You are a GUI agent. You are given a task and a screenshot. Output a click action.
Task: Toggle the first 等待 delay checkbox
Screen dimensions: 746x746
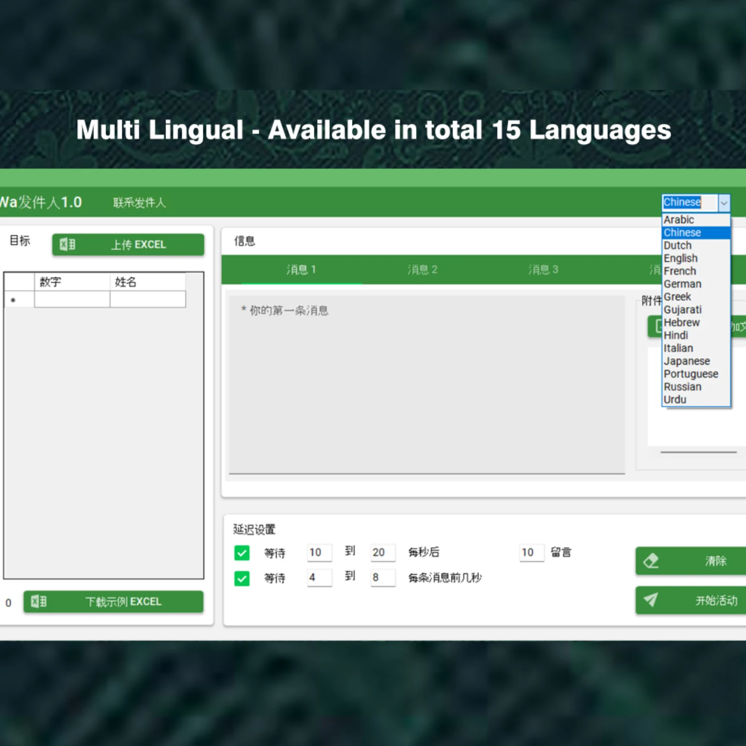[x=242, y=553]
